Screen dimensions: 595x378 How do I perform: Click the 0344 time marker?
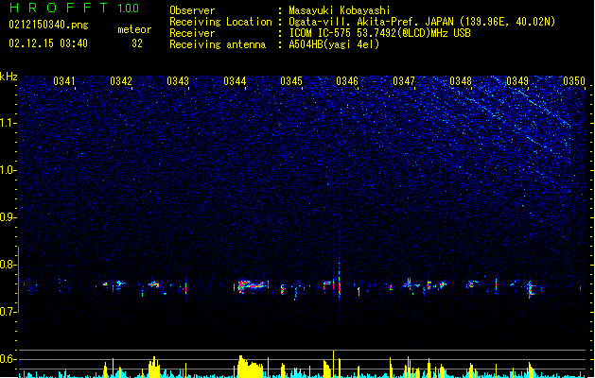tap(235, 81)
